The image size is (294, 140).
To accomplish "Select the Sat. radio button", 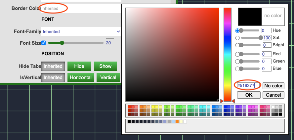I will pyautogui.click(x=237, y=38).
